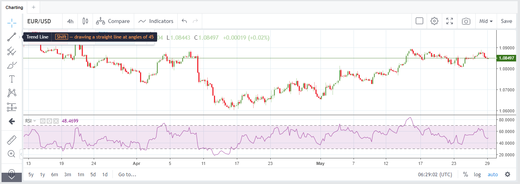Take a chart snapshot with the camera icon
The height and width of the screenshot is (184, 520).
466,21
